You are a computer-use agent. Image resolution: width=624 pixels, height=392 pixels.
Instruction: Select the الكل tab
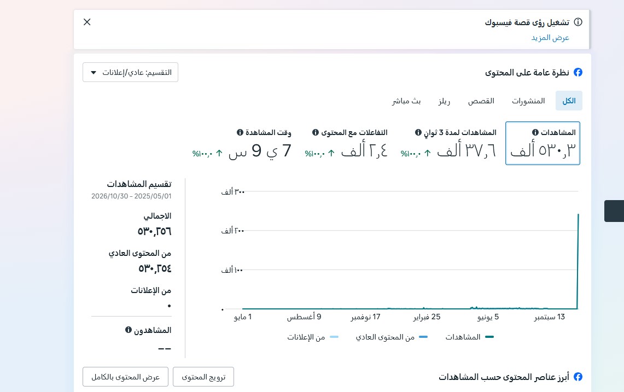click(x=569, y=101)
